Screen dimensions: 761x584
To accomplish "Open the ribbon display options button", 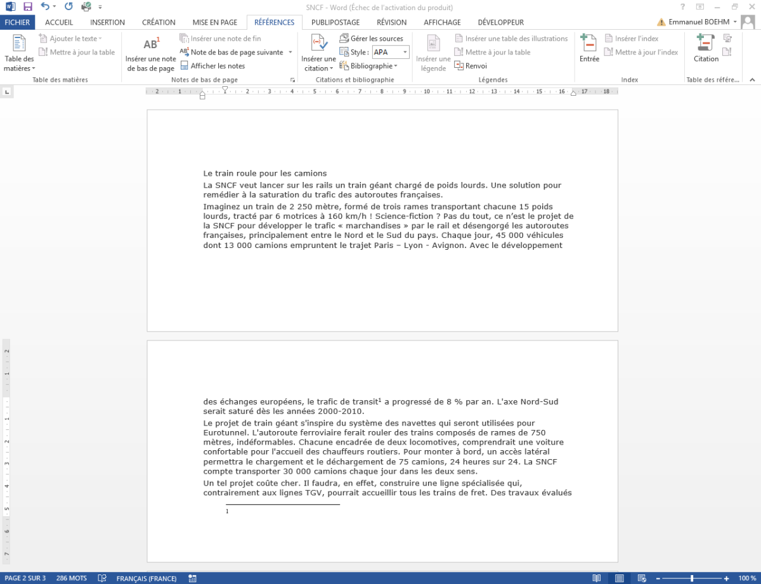I will (x=700, y=6).
